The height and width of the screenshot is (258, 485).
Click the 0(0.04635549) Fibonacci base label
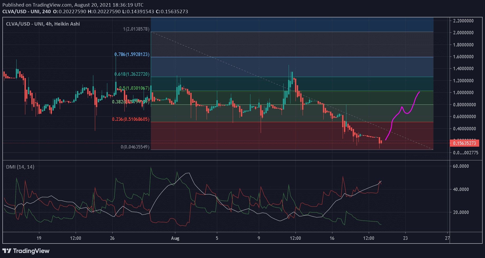(x=135, y=147)
